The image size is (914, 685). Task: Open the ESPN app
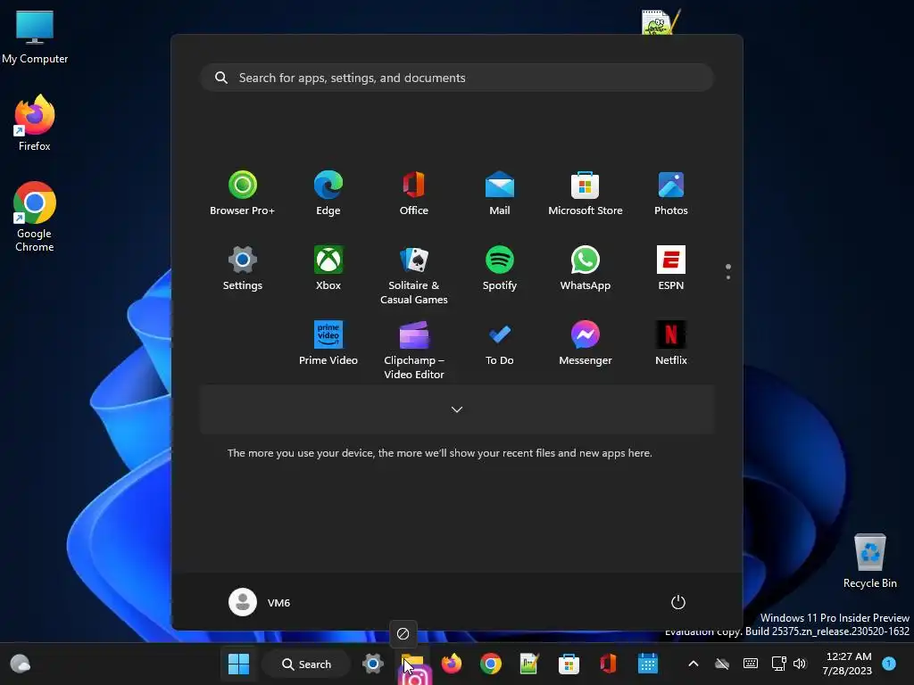pyautogui.click(x=671, y=268)
